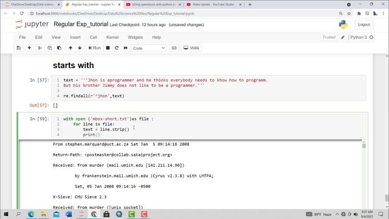Image resolution: width=389 pixels, height=219 pixels.
Task: Open the Windows Start menu
Action: coord(6,214)
